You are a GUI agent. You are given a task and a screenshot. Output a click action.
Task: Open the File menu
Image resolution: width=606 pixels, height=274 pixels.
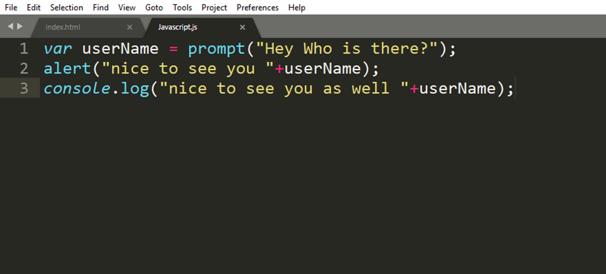click(x=11, y=8)
